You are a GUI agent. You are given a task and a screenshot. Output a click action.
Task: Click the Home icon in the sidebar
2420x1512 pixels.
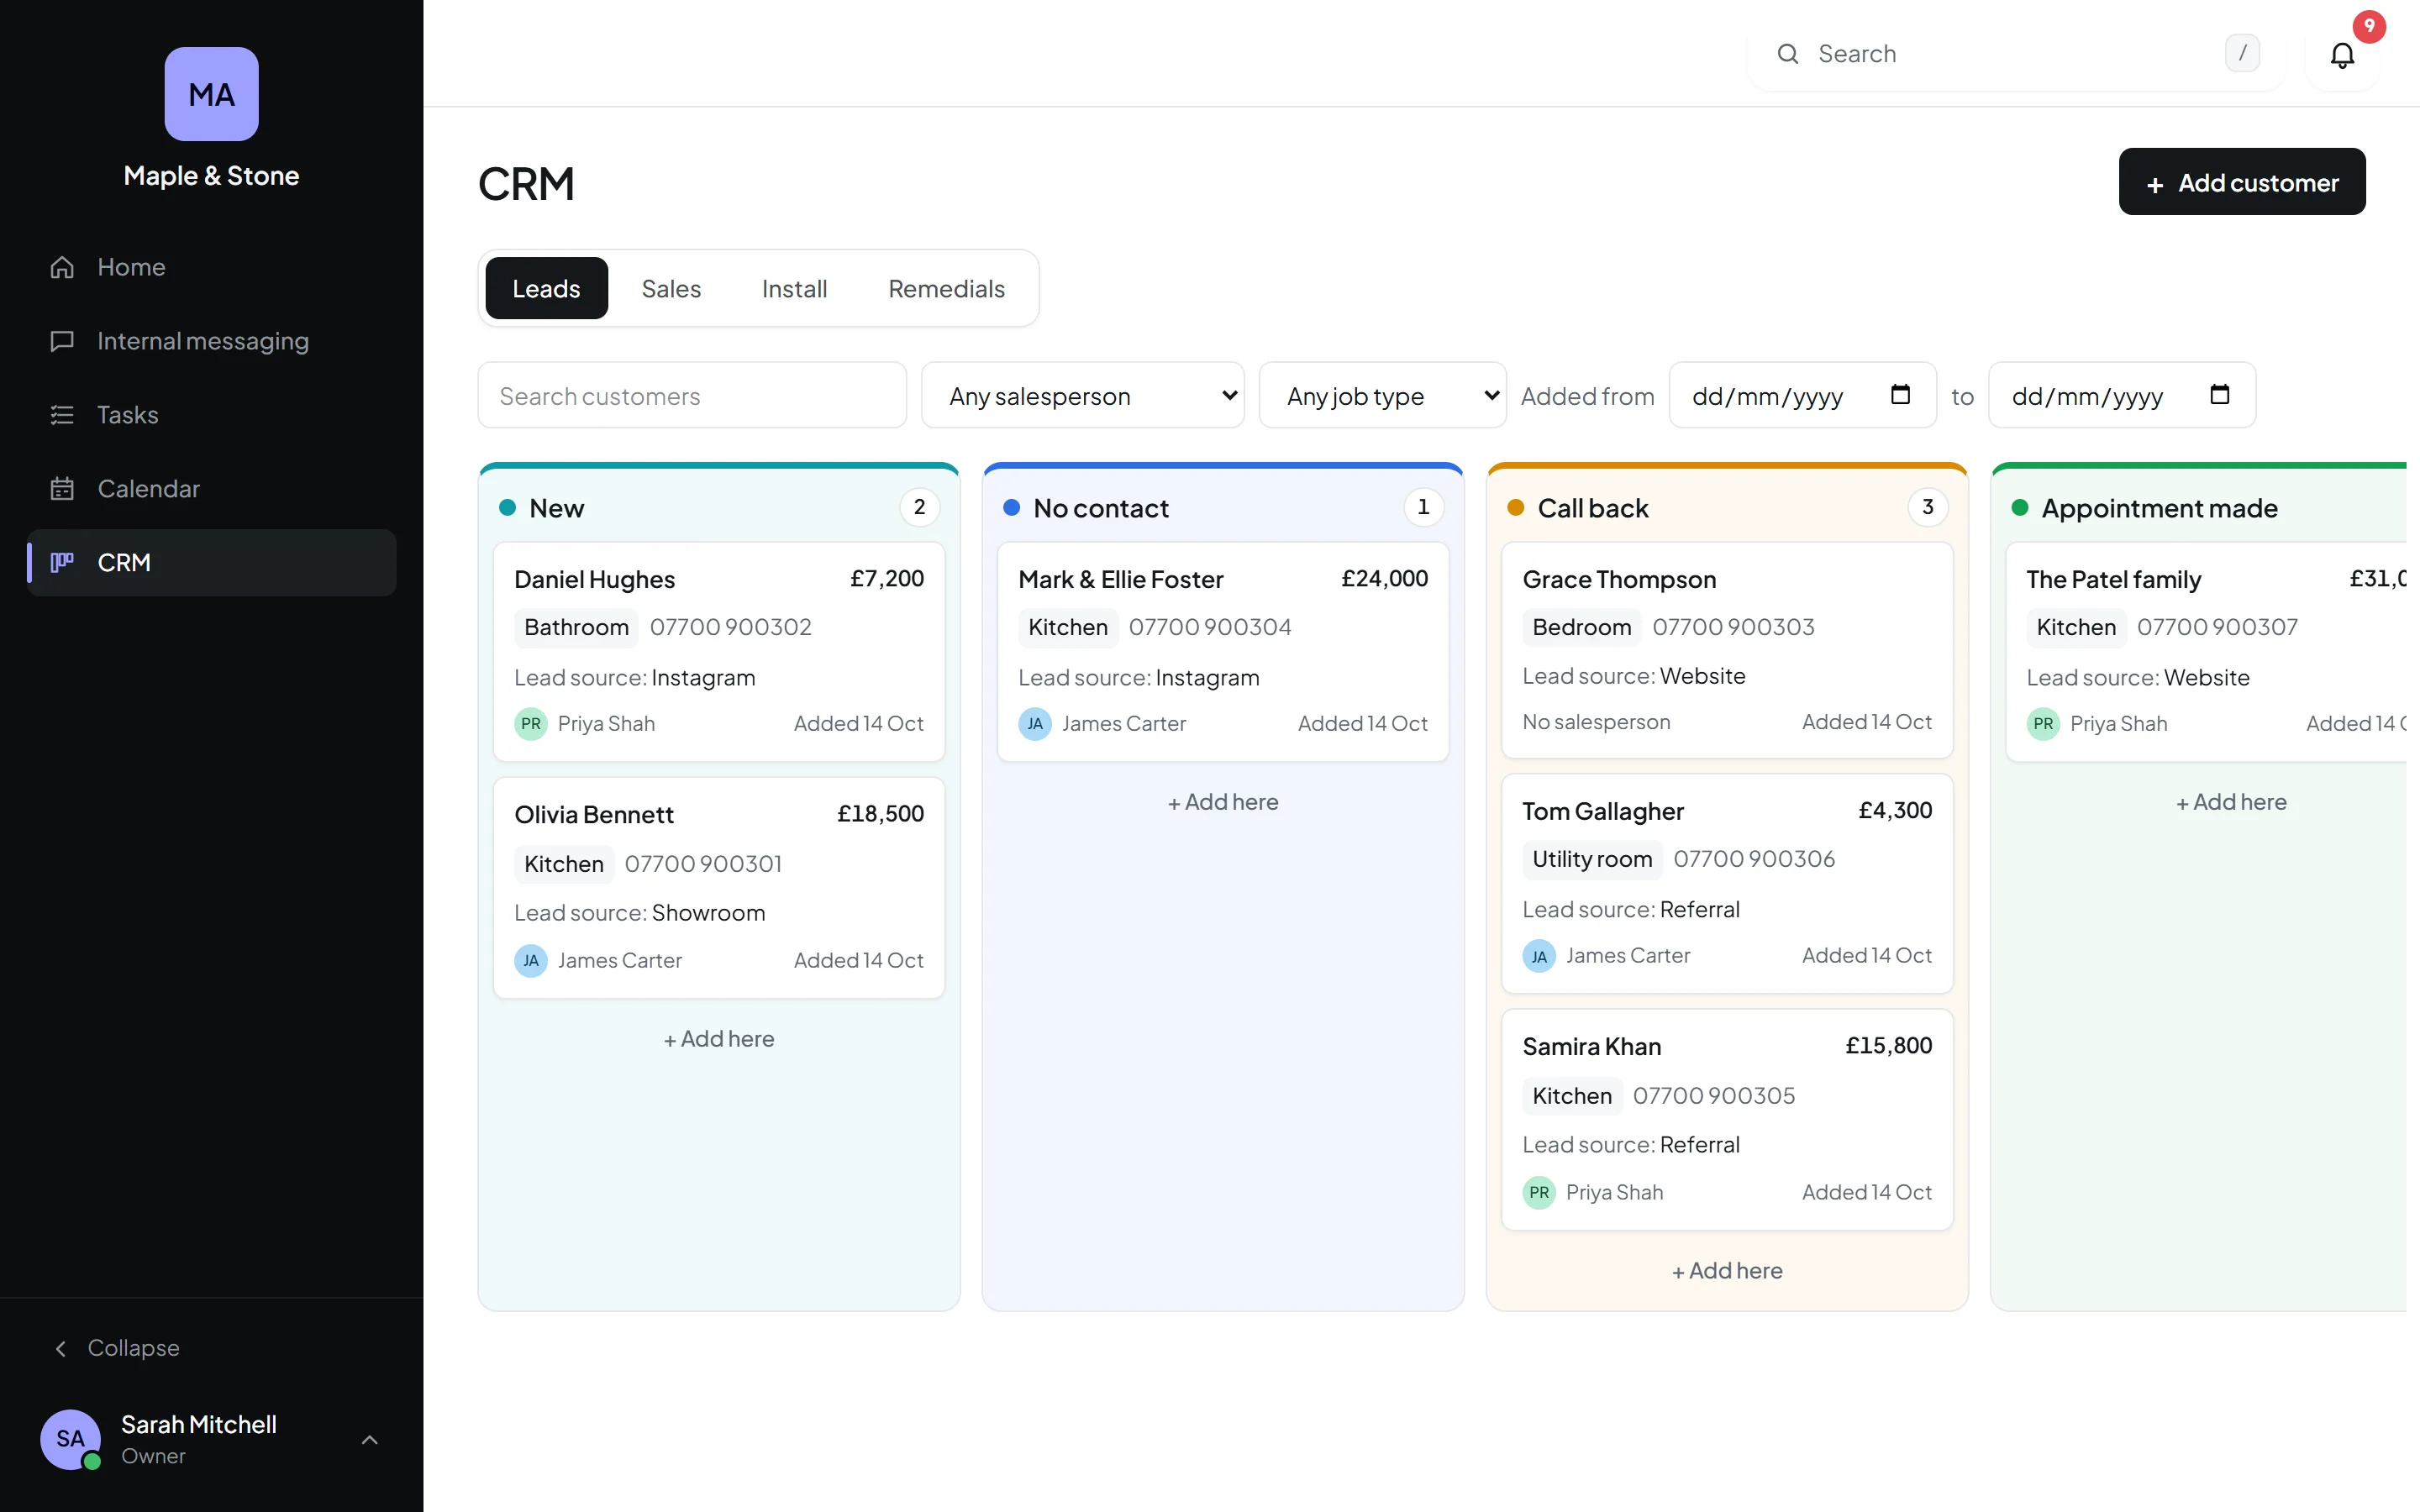pos(62,267)
